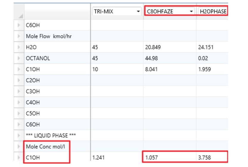Click the C1OH concentration 1.057 cell
The width and height of the screenshot is (248, 167).
152,157
